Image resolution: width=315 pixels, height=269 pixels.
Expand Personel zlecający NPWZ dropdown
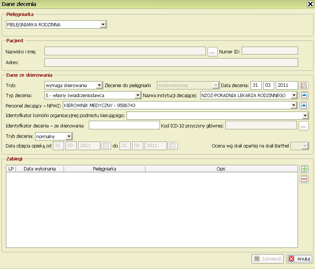pos(294,105)
